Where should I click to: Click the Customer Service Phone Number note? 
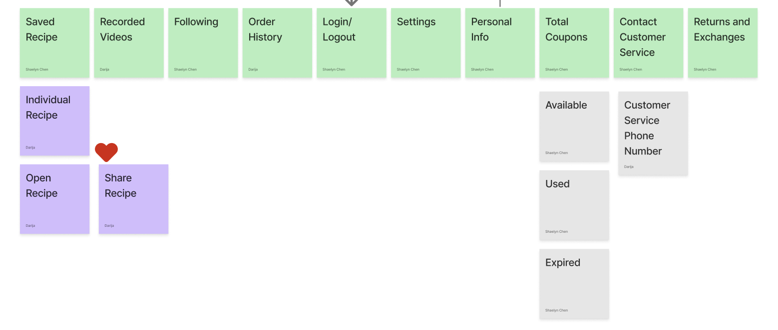(x=653, y=134)
